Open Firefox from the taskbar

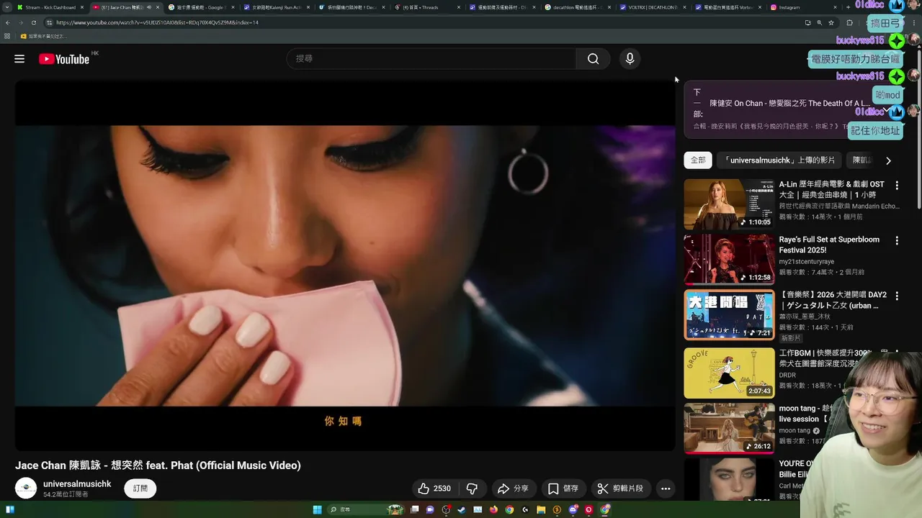tap(493, 510)
